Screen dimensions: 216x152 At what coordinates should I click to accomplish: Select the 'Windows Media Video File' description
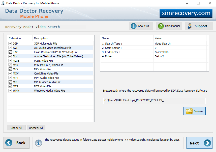[x=49, y=91]
